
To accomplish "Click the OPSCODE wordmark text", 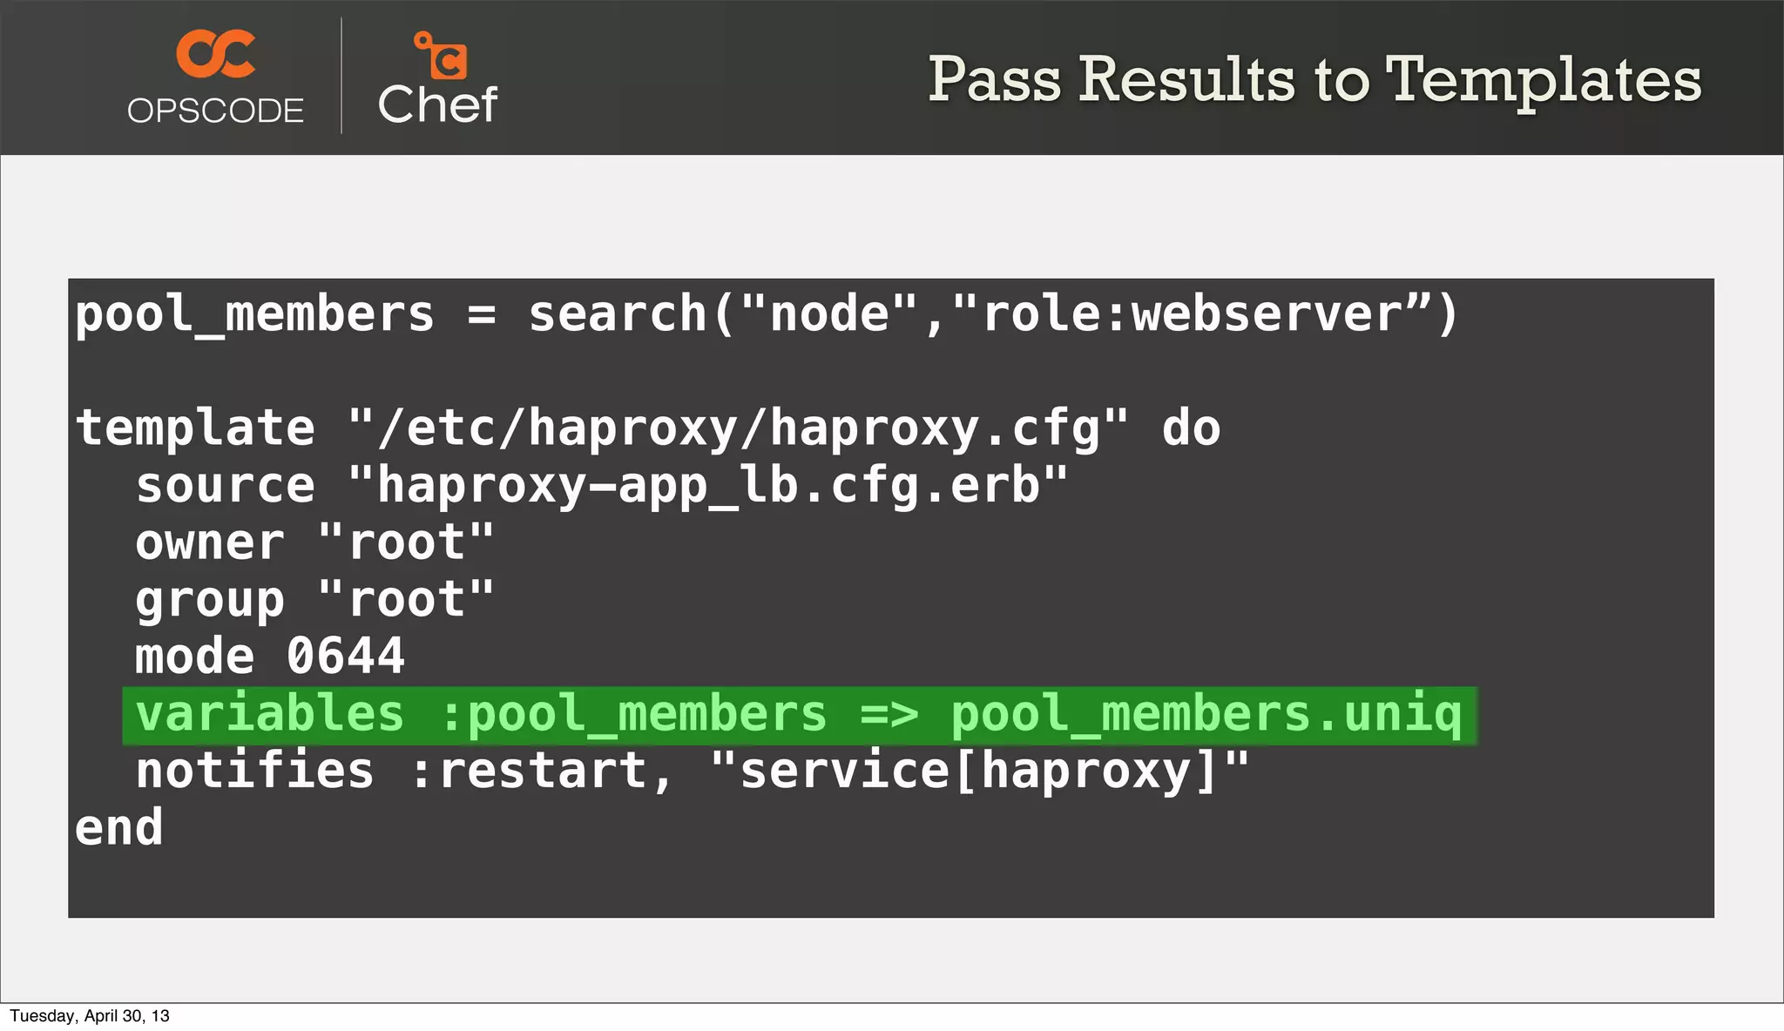I will [215, 111].
